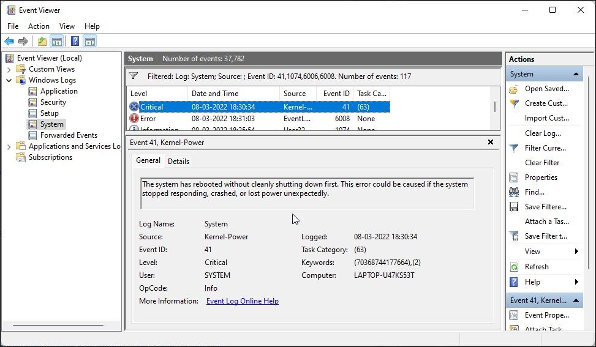Click Open Saved Log in Actions pane
596x347 pixels.
(546, 89)
